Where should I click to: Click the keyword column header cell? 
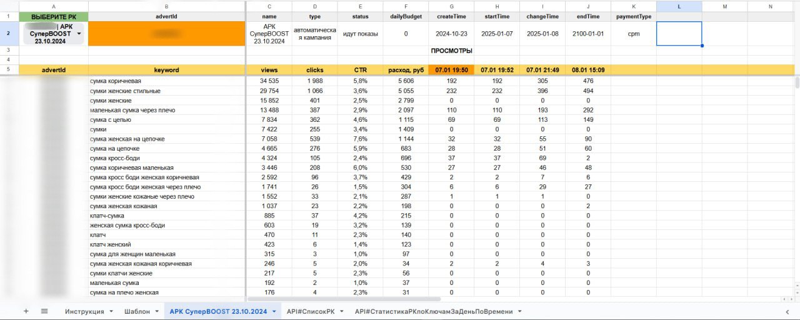(167, 70)
